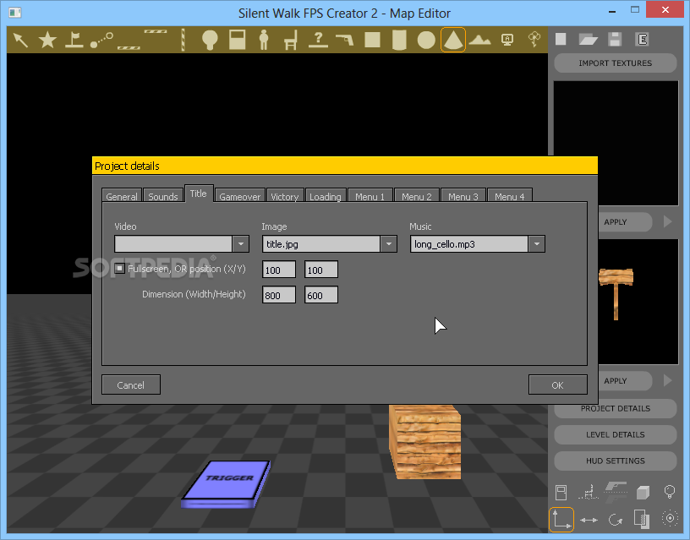The image size is (690, 540).
Task: Open LEVEL DETAILS
Action: point(616,434)
